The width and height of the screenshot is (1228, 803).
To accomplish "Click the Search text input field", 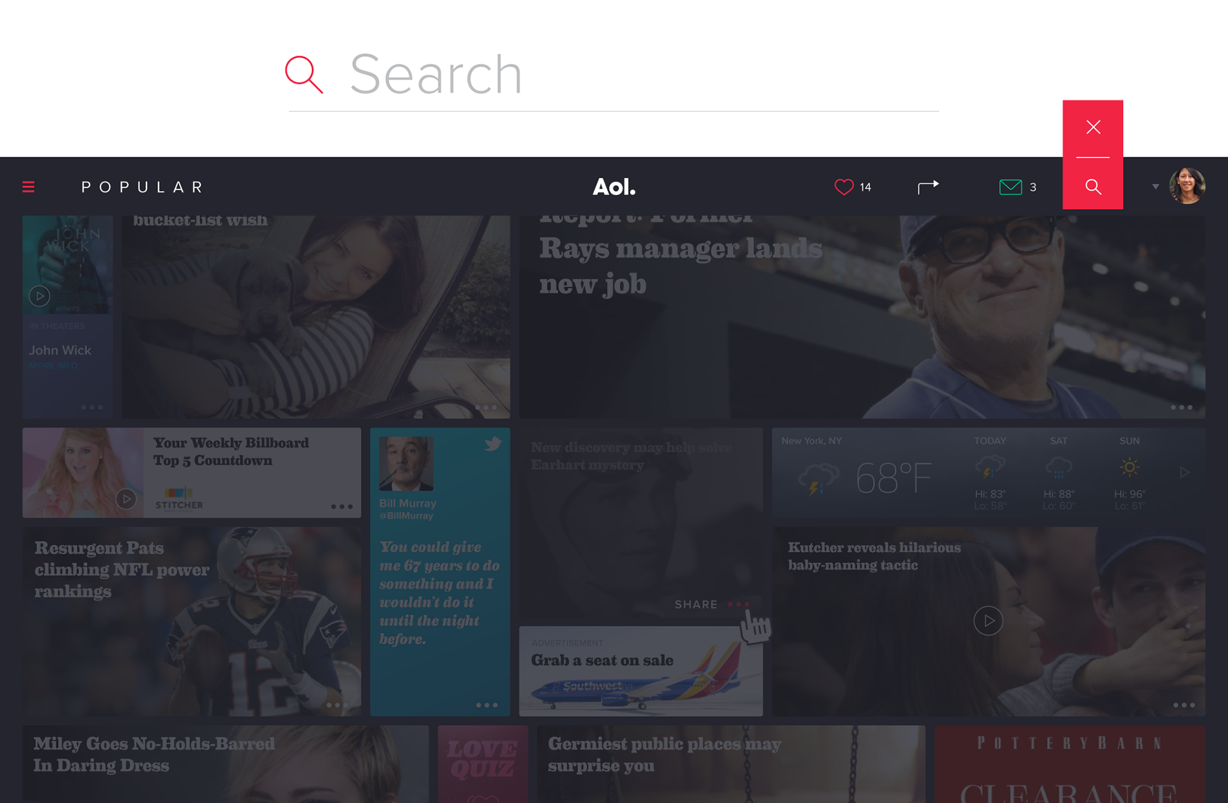I will point(613,75).
